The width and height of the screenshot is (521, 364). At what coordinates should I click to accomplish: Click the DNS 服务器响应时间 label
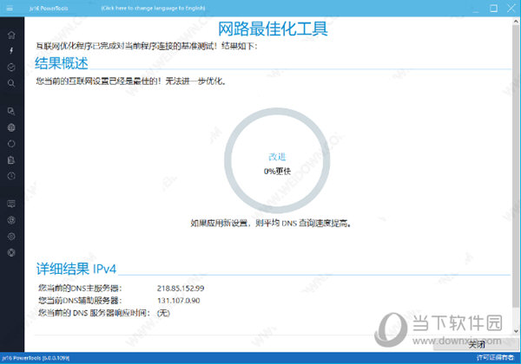(95, 313)
